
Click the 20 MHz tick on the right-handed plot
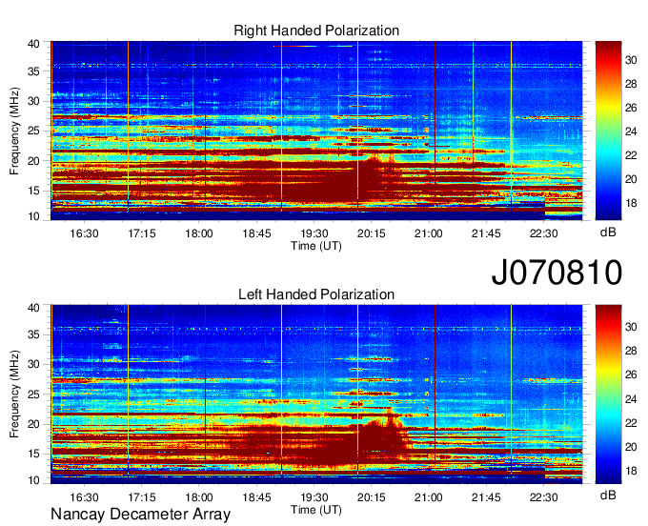[x=33, y=161]
